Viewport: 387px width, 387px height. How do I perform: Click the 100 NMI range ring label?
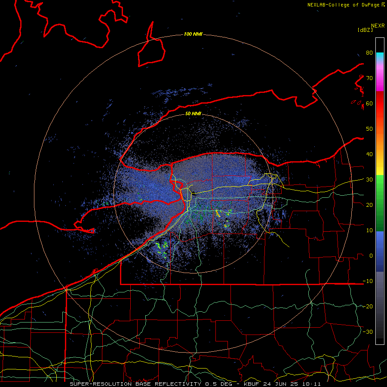click(x=193, y=34)
